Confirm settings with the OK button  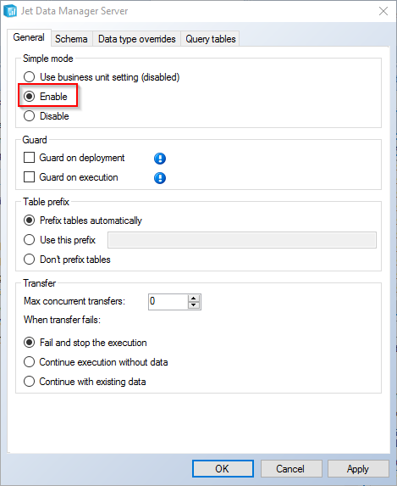(x=223, y=469)
